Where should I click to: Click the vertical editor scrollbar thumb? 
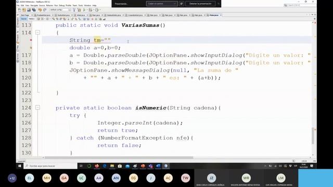pos(313,136)
